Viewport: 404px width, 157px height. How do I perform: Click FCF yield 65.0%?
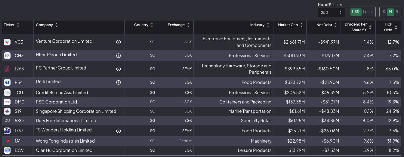point(392,69)
